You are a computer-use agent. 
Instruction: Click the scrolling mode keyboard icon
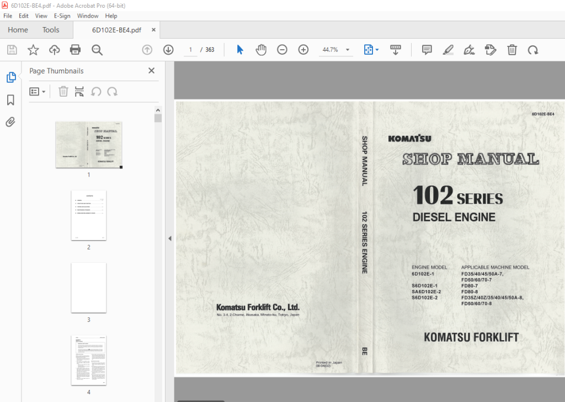[x=395, y=50]
